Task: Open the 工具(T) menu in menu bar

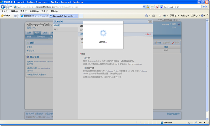Action: [x=45, y=11]
